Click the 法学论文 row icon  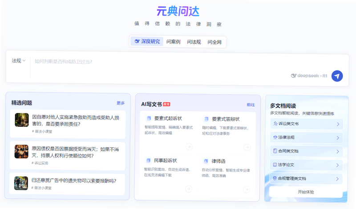(x=275, y=165)
